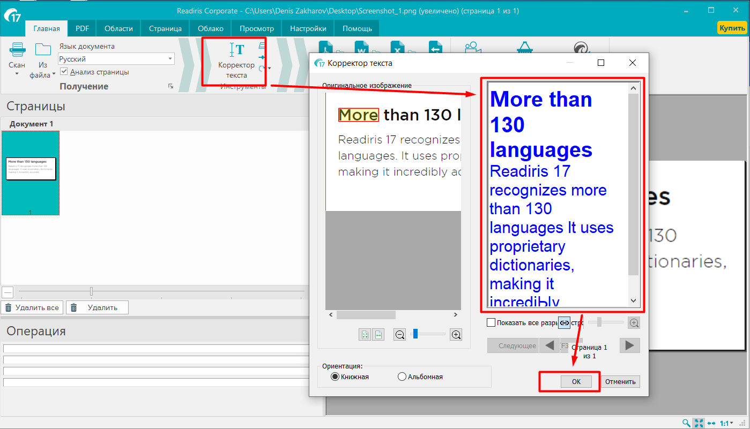Click the Из файла folder icon
750x429 pixels.
pos(43,50)
